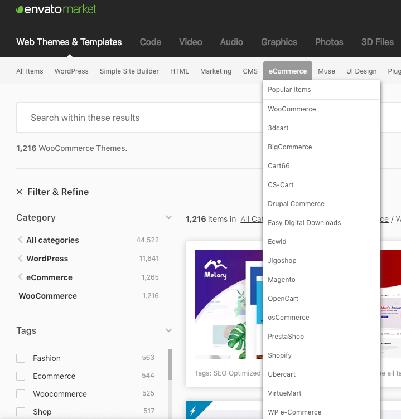This screenshot has height=419, width=401.
Task: Click the eCommerce dropdown tab
Action: 288,71
